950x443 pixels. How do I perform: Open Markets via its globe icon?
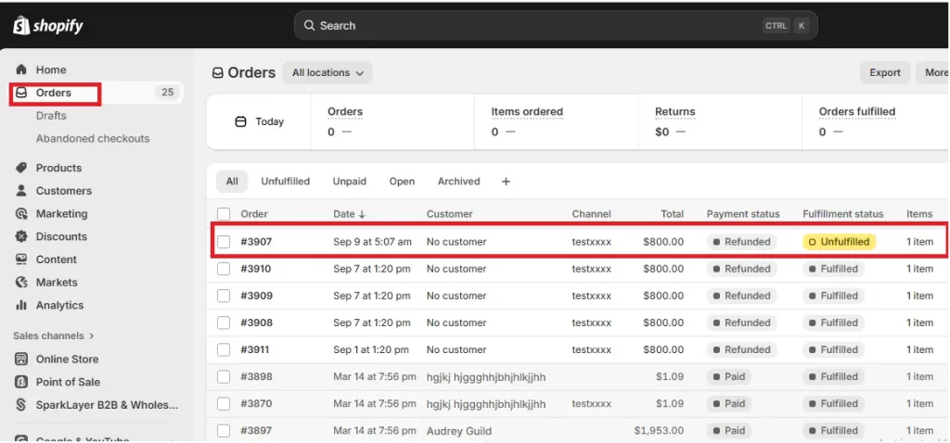pyautogui.click(x=21, y=283)
